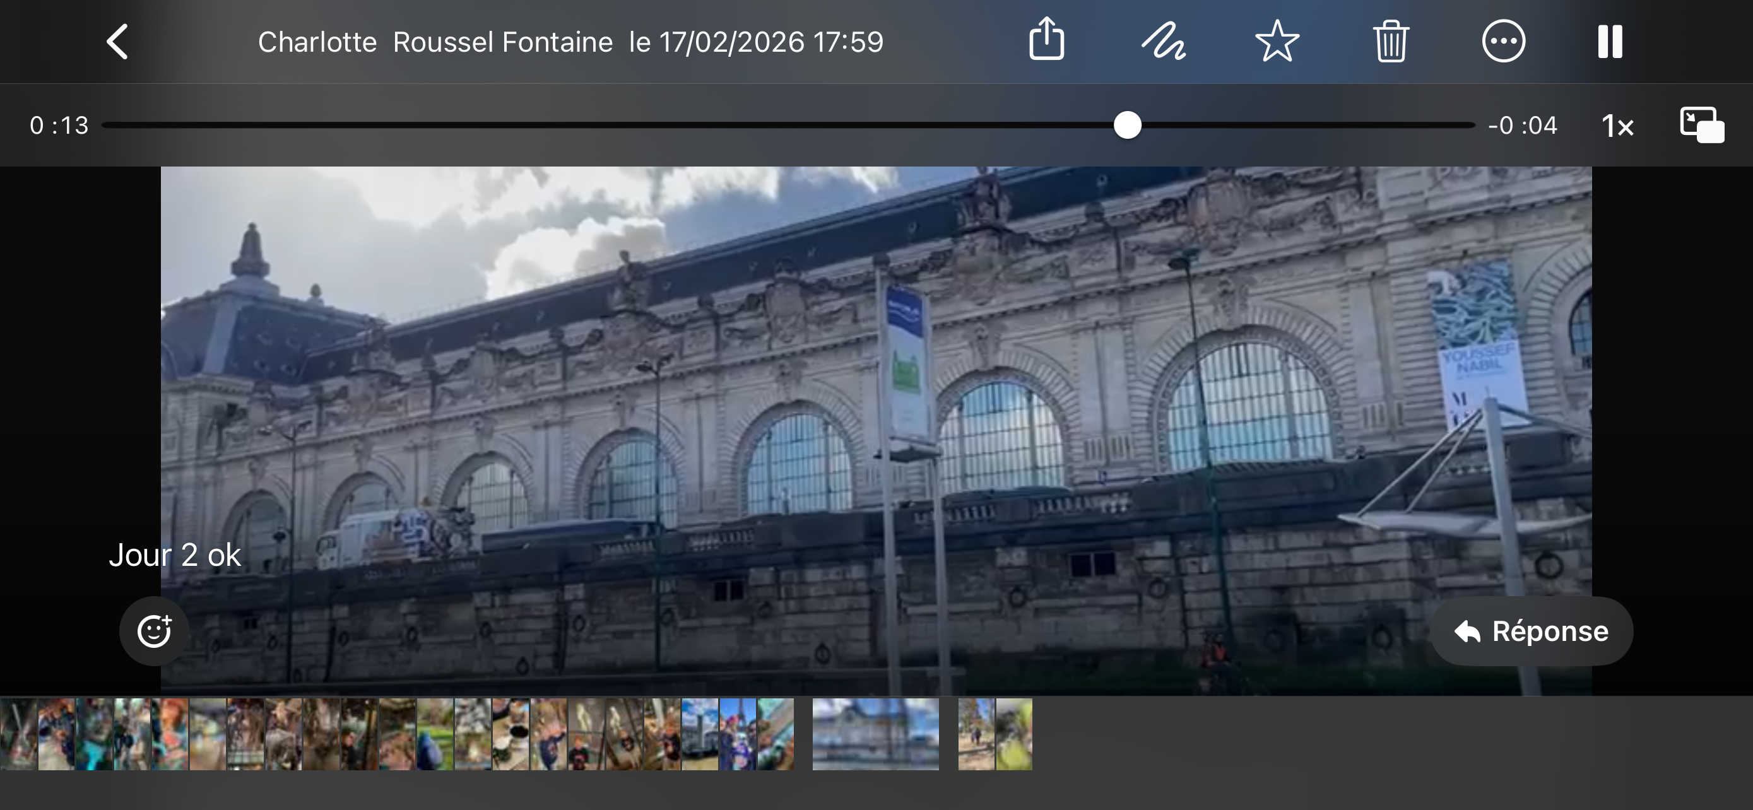
Task: Open the more options ellipsis menu
Action: click(x=1503, y=42)
